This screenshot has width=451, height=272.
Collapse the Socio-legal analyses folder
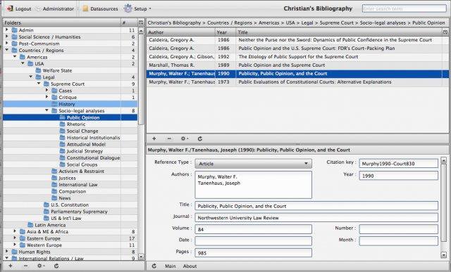point(47,110)
